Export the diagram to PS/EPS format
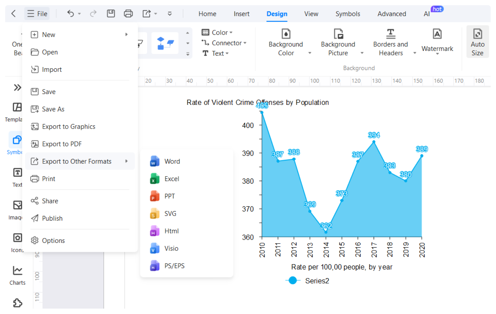 [x=187, y=266]
